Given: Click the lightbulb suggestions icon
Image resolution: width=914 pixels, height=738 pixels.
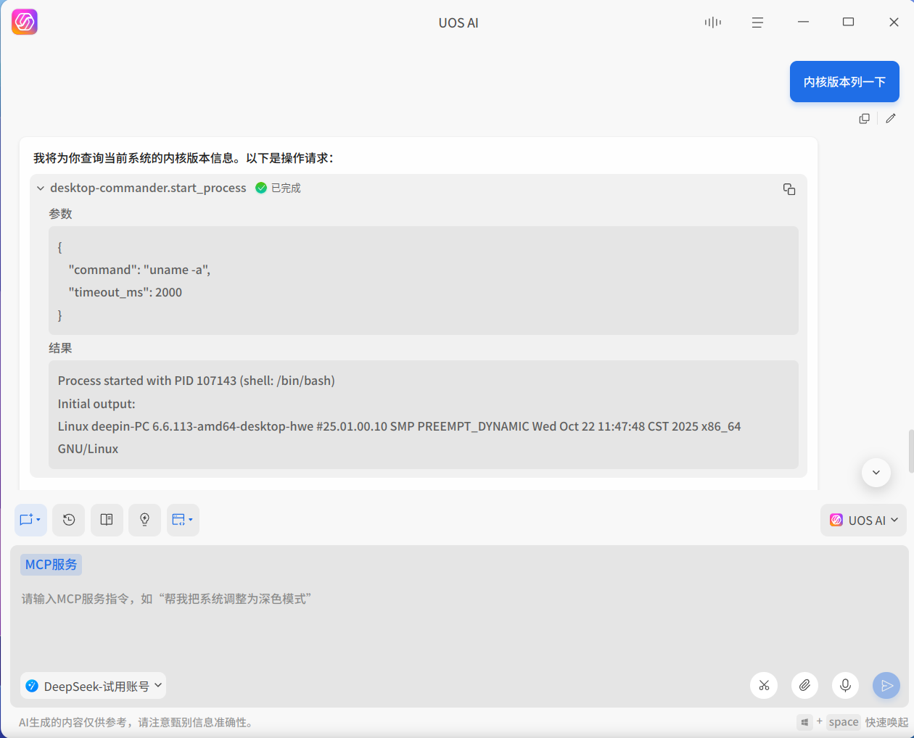Looking at the screenshot, I should (144, 520).
